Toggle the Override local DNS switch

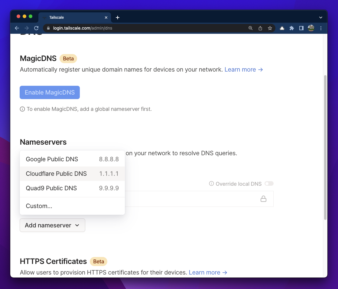click(269, 184)
